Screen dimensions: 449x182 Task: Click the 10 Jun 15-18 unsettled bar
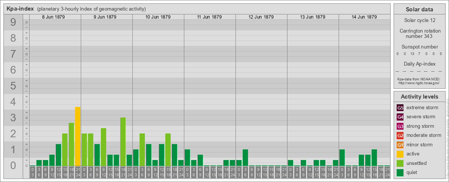point(168,150)
